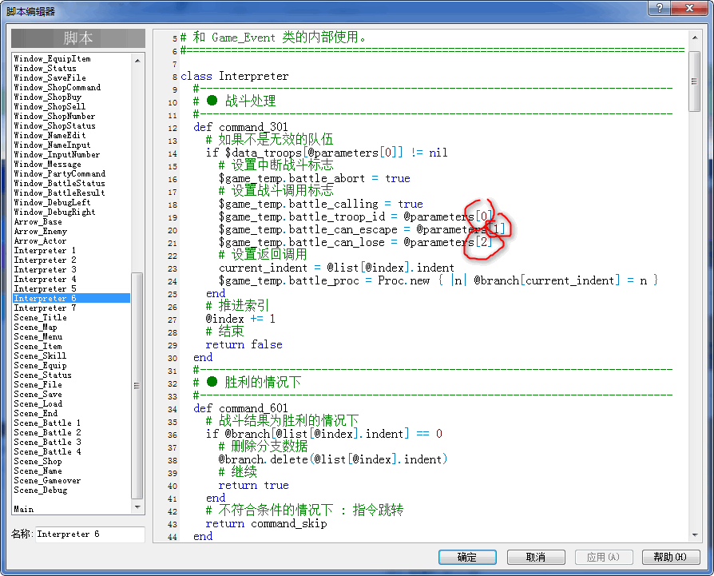Click the 名称 script name input field

tap(90, 534)
